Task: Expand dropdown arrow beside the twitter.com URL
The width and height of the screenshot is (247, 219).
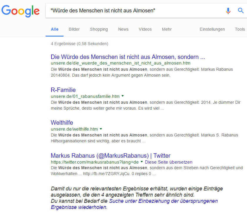Action: [142, 162]
